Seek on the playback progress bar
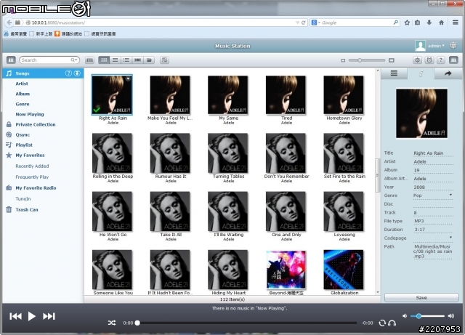The width and height of the screenshot is (465, 335). pyautogui.click(x=246, y=323)
